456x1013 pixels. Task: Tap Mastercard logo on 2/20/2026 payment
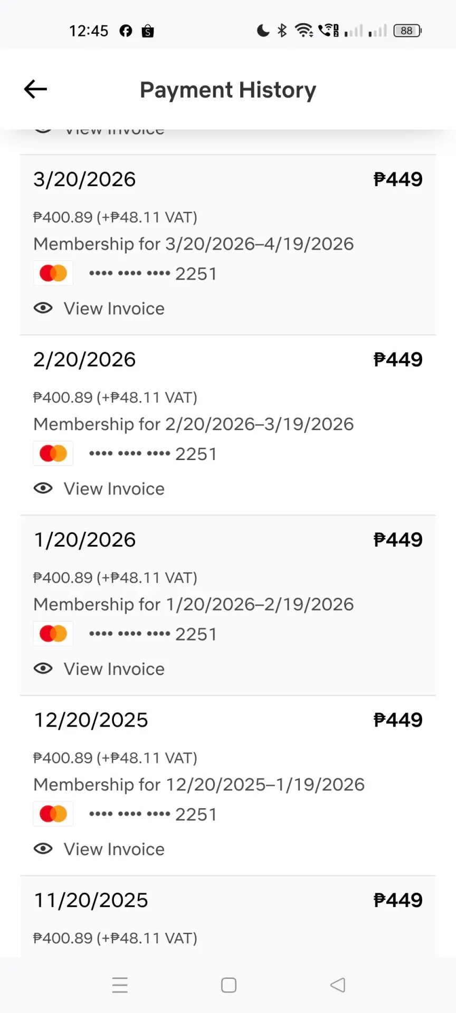point(53,454)
